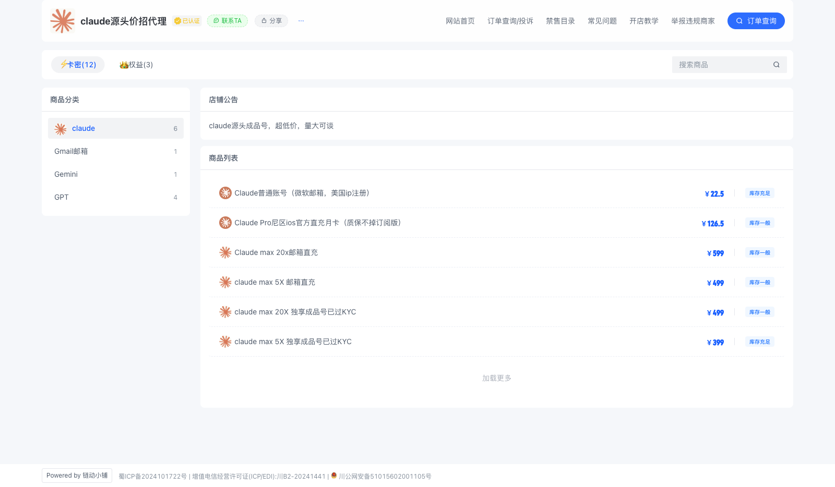Click the 已认证 verified badge
This screenshot has width=835, height=487.
click(187, 21)
